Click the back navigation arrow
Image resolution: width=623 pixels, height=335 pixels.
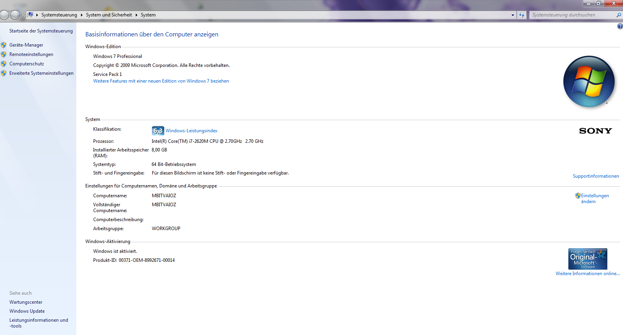[4, 15]
